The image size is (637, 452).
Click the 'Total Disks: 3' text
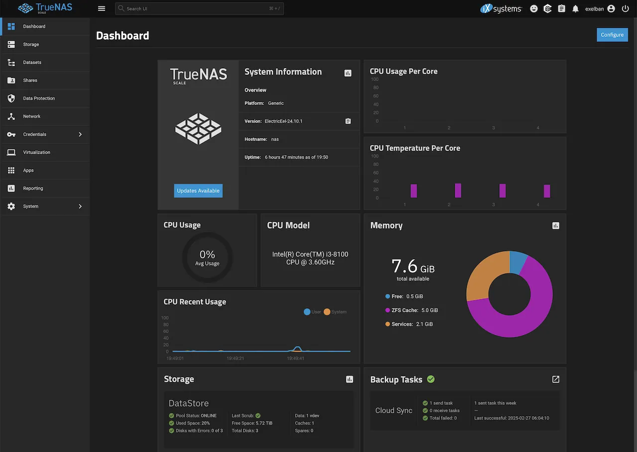[245, 431]
